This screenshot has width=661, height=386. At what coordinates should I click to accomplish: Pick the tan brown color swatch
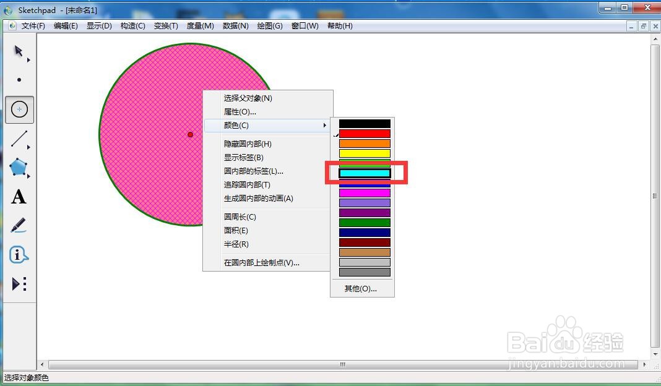click(x=365, y=252)
